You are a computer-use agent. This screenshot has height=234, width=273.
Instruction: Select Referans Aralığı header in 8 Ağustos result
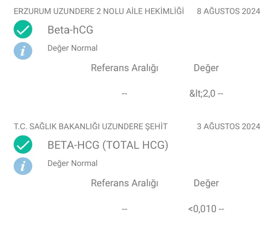(x=125, y=68)
